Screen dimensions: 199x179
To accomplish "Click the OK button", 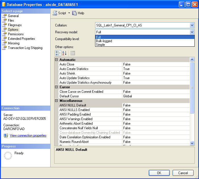I will pos(159,173).
